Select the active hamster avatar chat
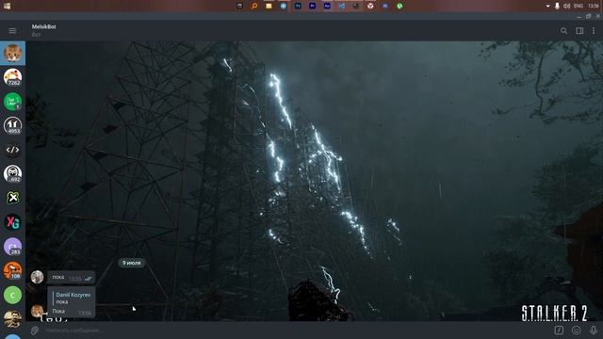Image resolution: width=603 pixels, height=339 pixels. pyautogui.click(x=12, y=53)
